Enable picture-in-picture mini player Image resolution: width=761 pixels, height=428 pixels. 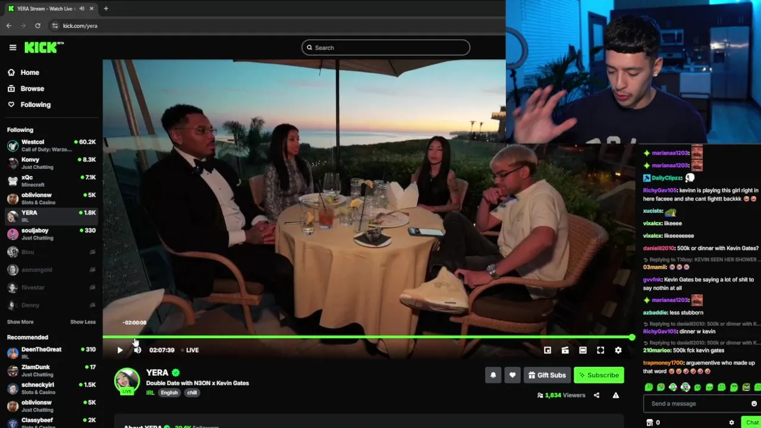pyautogui.click(x=548, y=350)
